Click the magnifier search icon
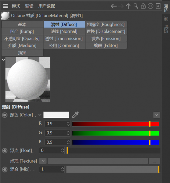Viewport: 170px width, 183px height. [136, 6]
